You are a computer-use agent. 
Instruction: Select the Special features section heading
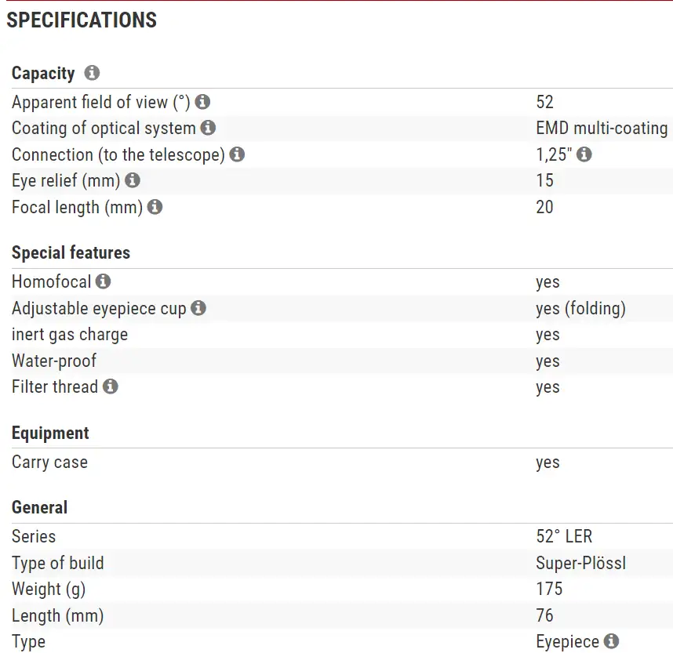click(71, 252)
